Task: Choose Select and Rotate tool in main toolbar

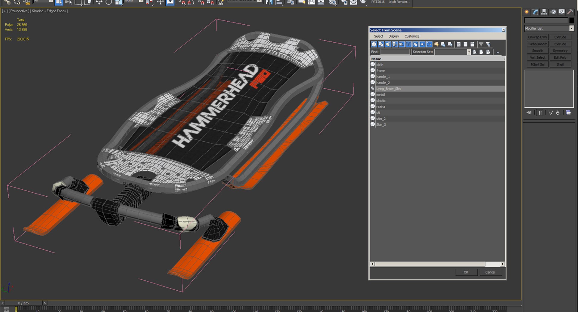Action: click(x=109, y=2)
